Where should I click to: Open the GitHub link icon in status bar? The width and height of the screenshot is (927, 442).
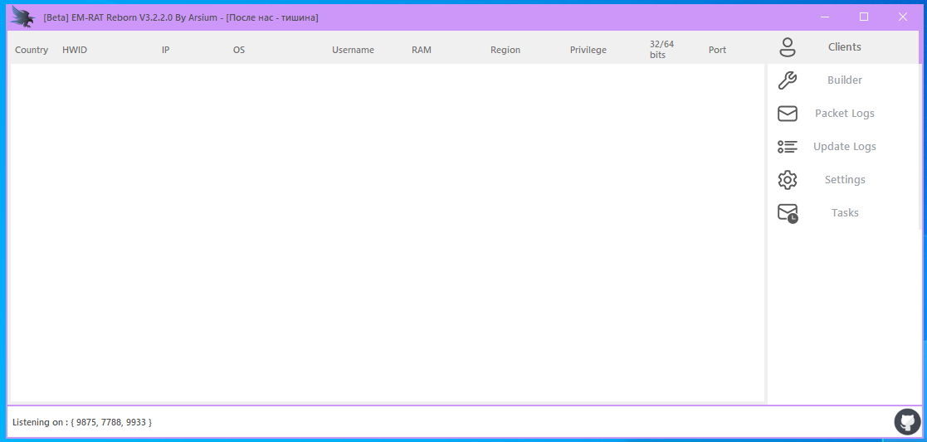(x=907, y=421)
